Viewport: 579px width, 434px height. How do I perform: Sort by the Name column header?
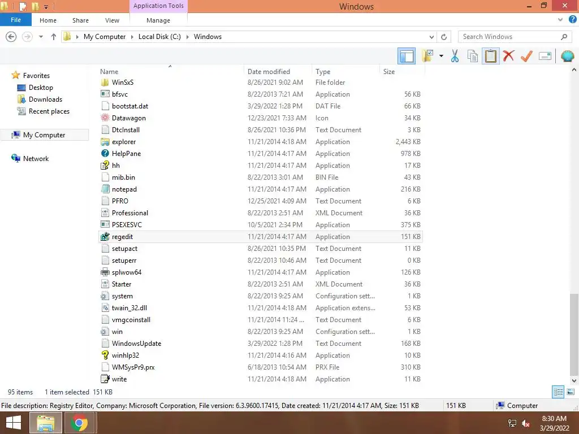(109, 72)
